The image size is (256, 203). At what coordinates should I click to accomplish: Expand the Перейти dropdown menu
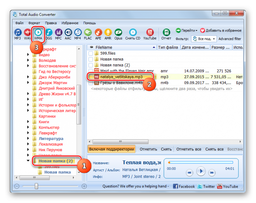tap(187, 30)
